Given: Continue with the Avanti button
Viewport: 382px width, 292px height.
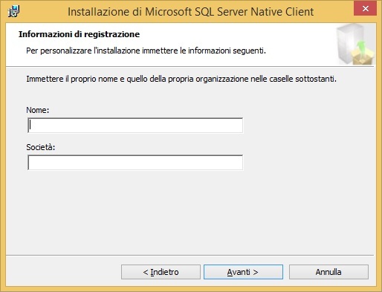Looking at the screenshot, I should click(243, 272).
